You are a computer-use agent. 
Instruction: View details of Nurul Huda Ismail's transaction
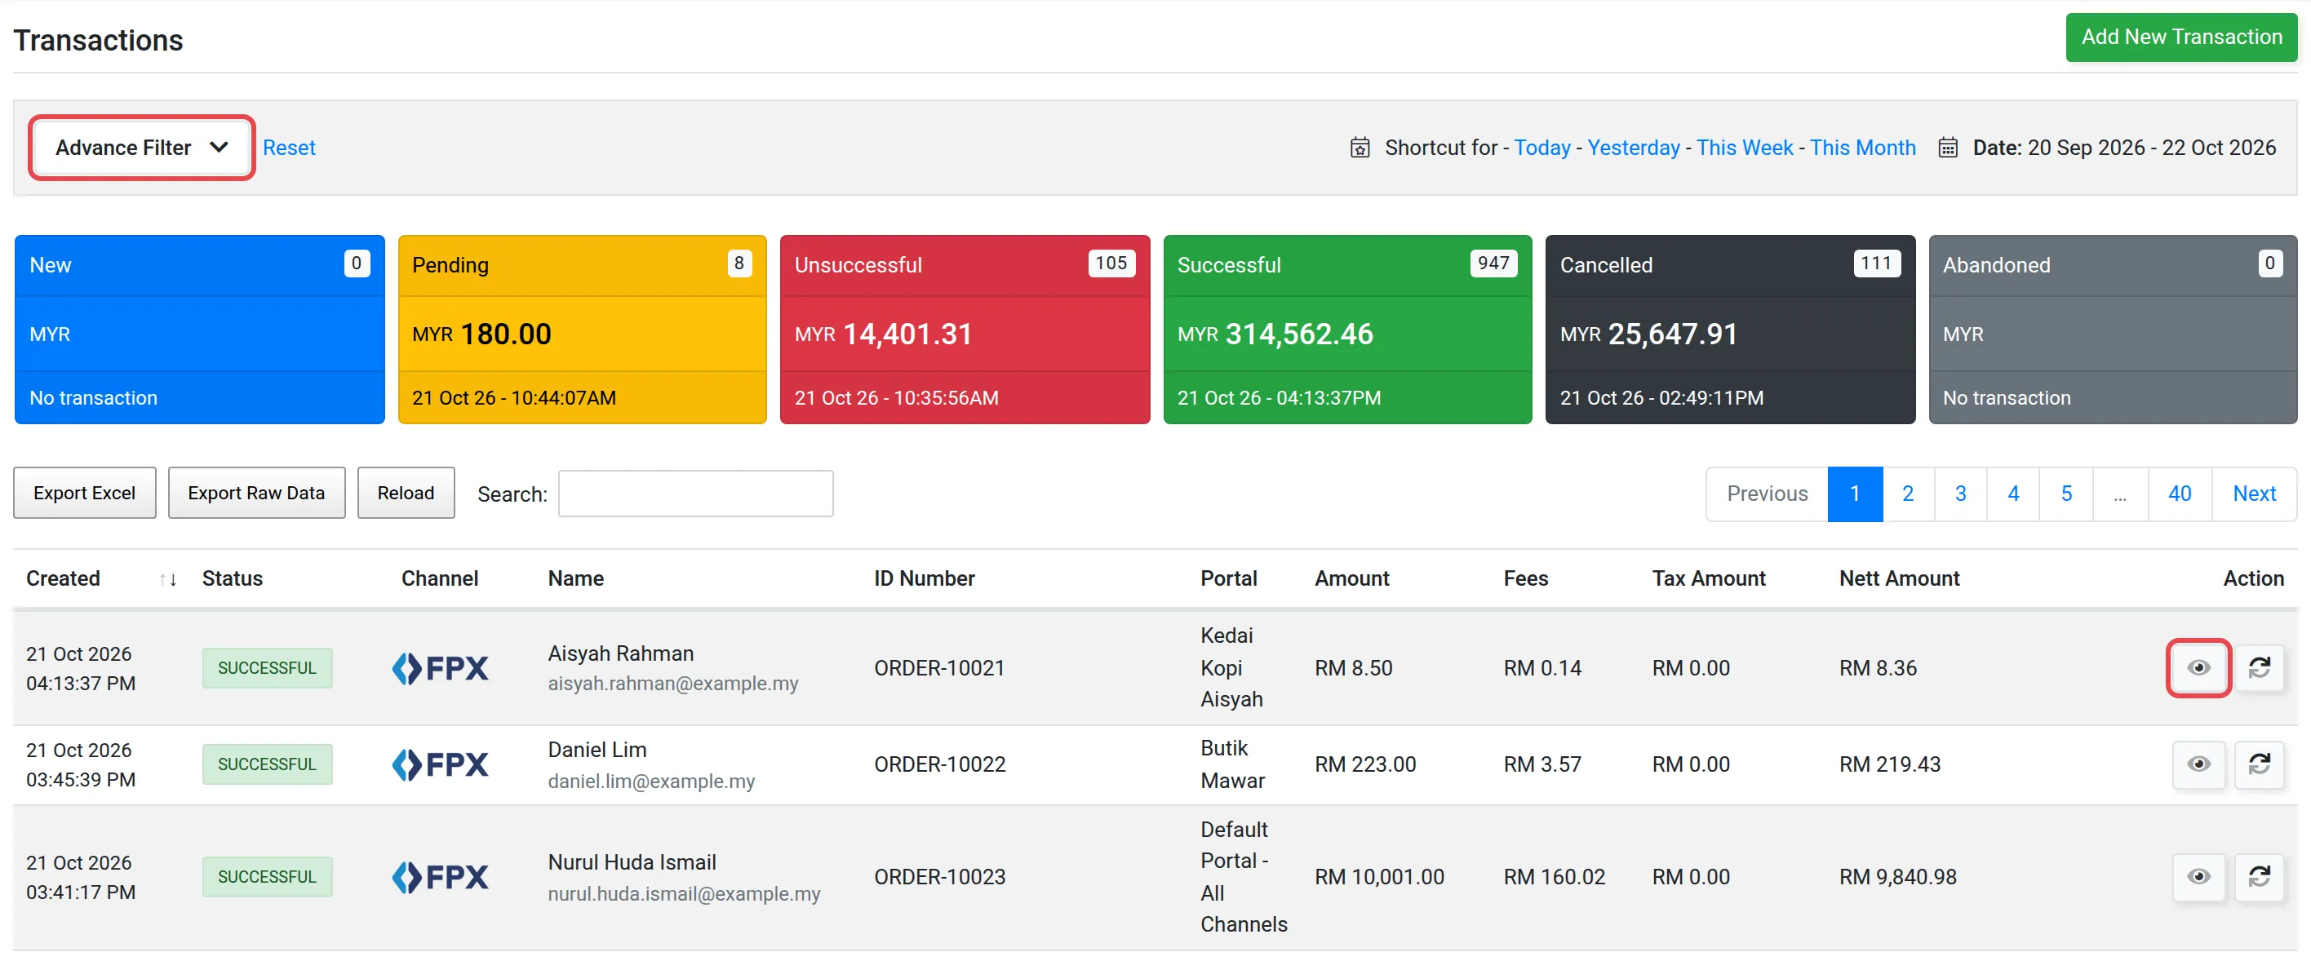pyautogui.click(x=2198, y=876)
